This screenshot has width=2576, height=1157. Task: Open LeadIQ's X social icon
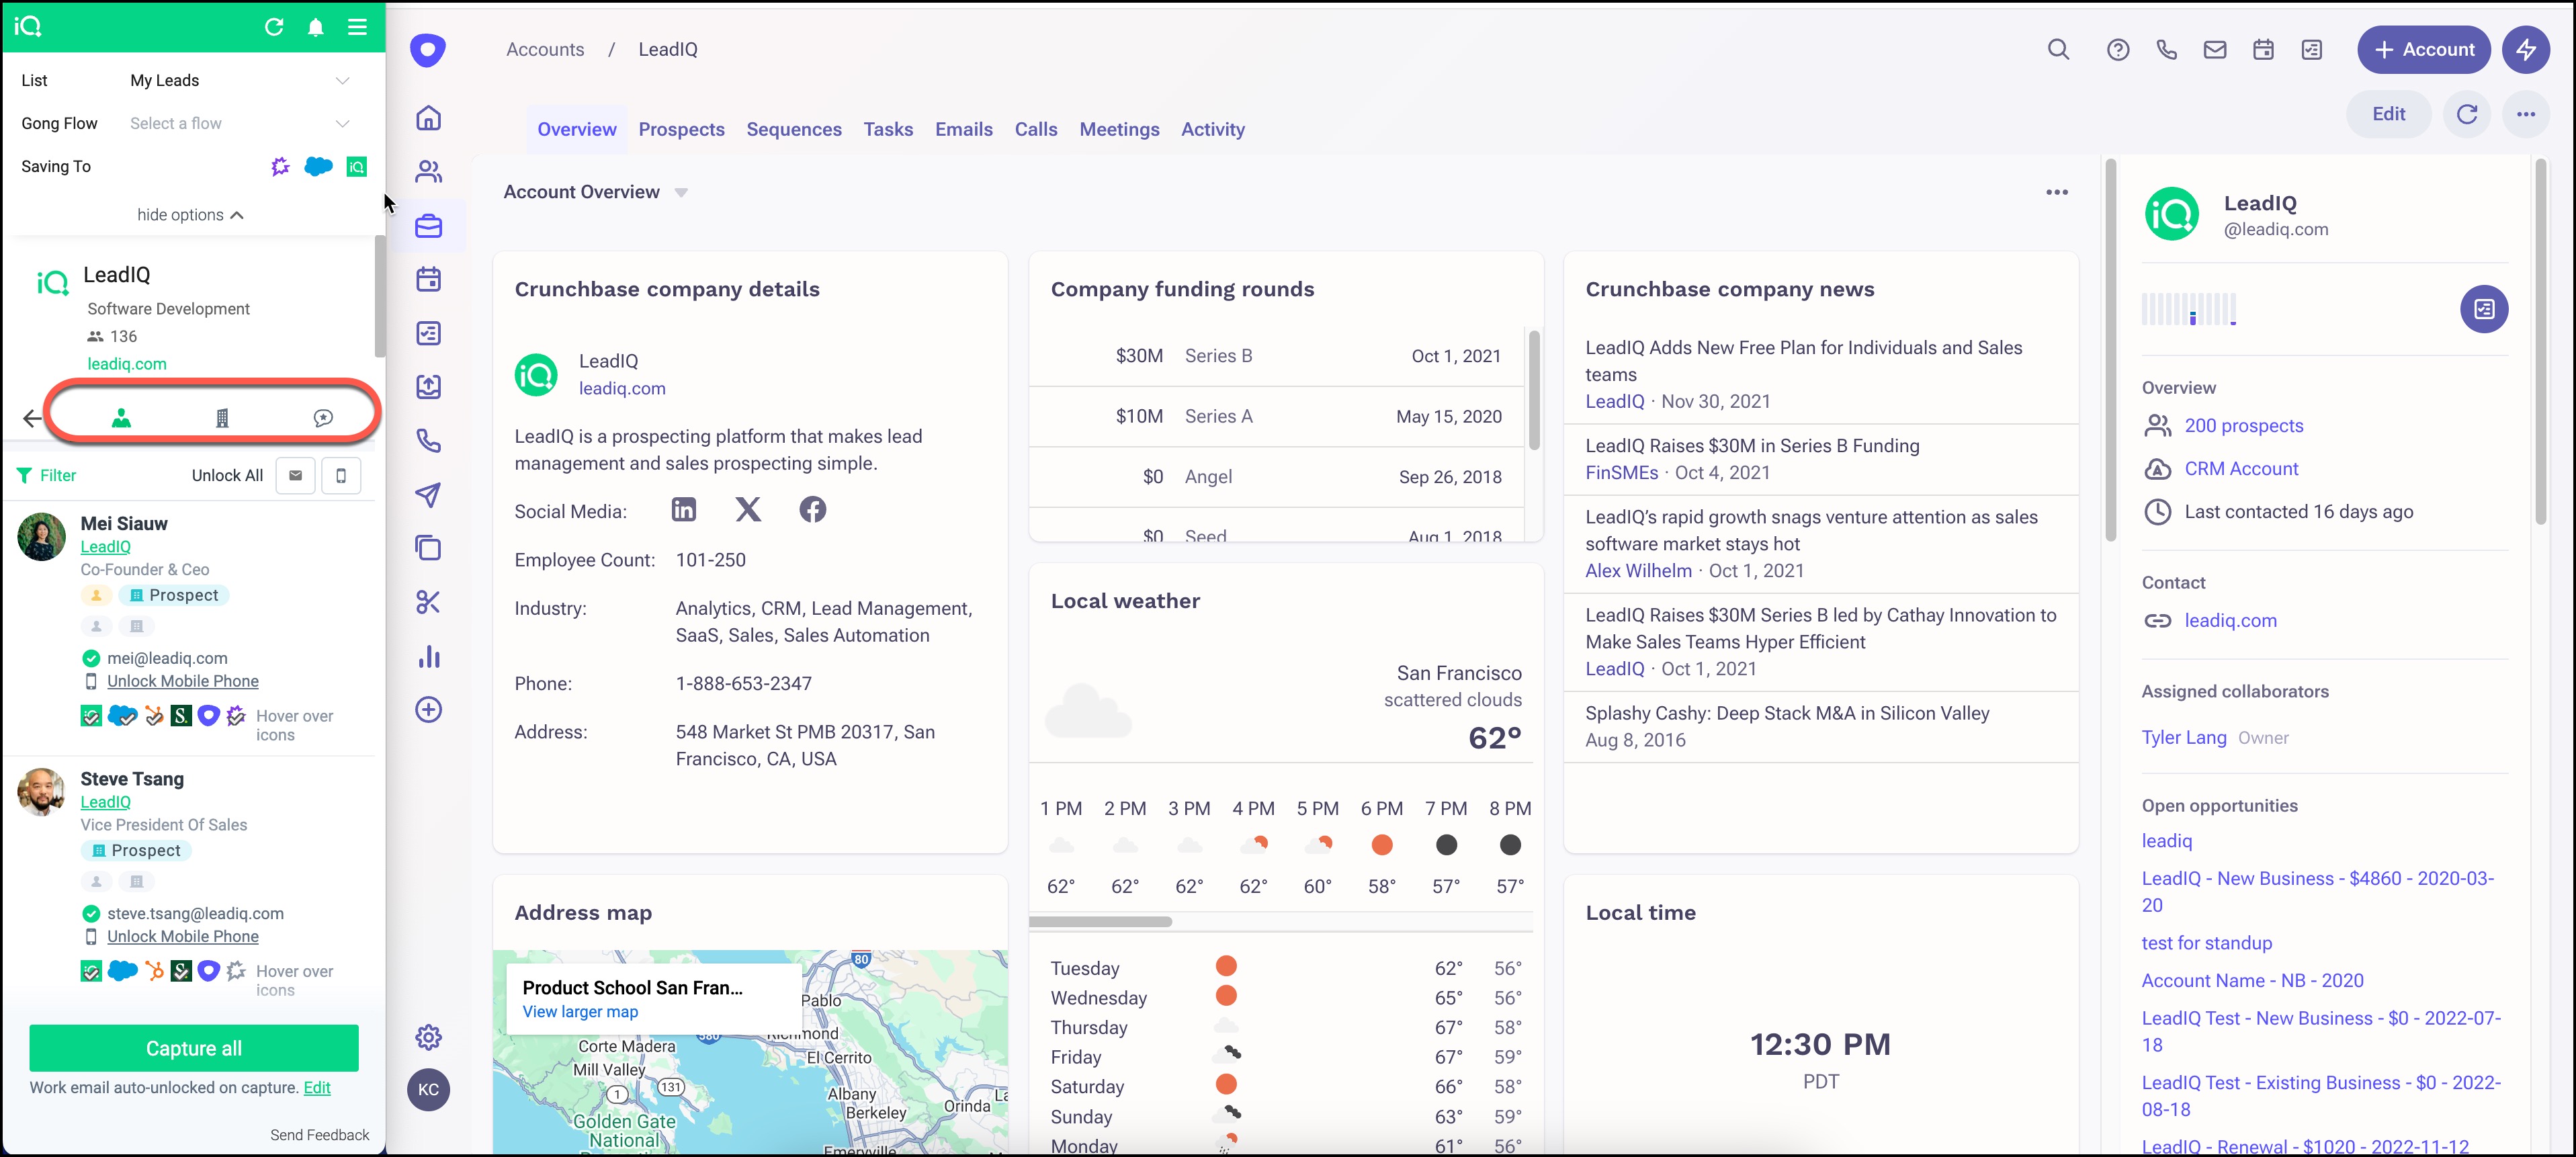coord(748,510)
